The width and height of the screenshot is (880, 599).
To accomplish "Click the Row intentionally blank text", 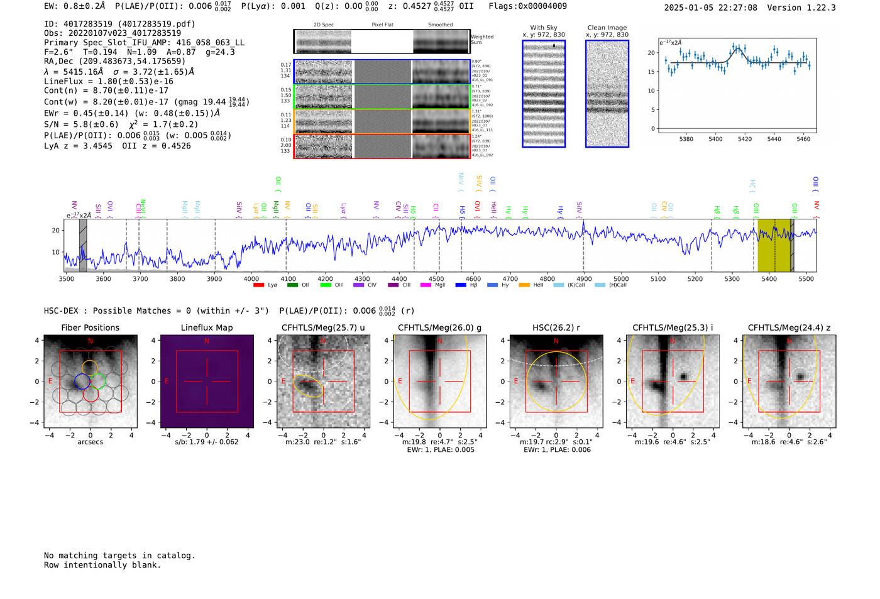I will pos(102,565).
